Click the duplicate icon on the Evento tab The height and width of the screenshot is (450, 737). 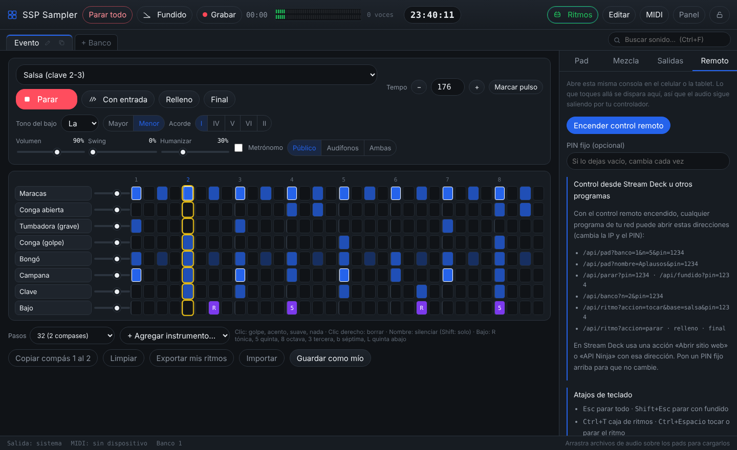pyautogui.click(x=62, y=43)
